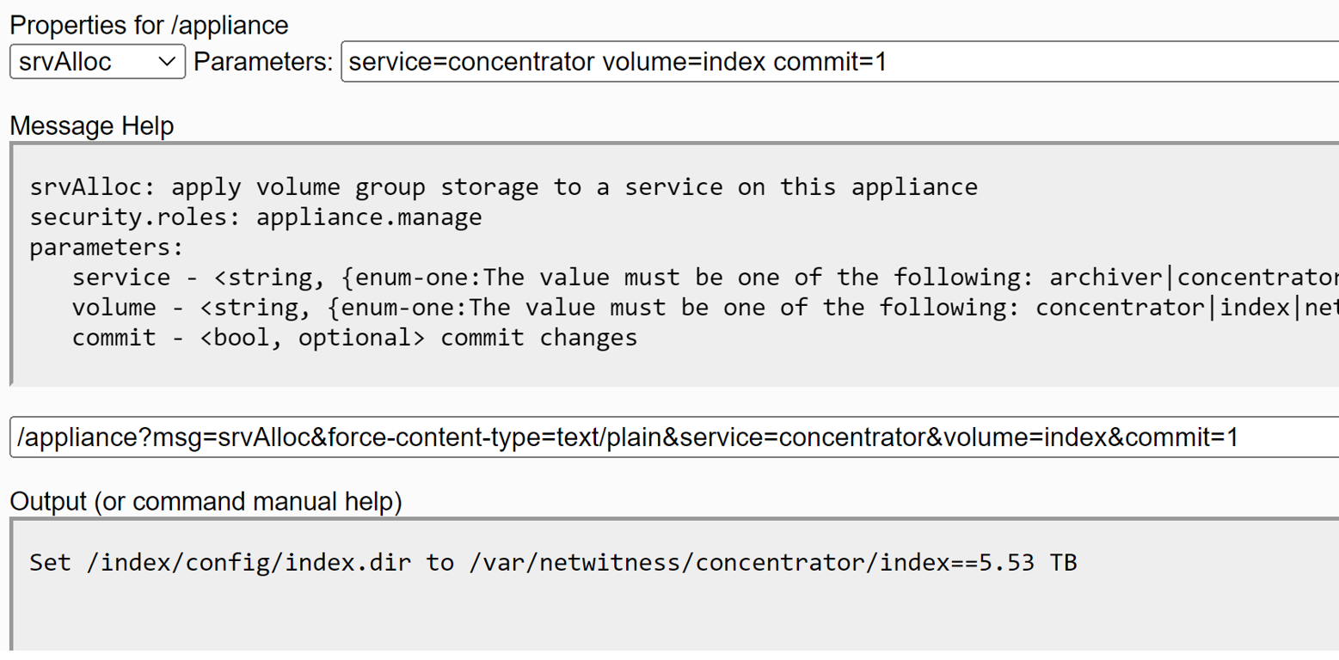Click the Properties for /appliance heading
Image resolution: width=1339 pixels, height=660 pixels.
point(148,25)
